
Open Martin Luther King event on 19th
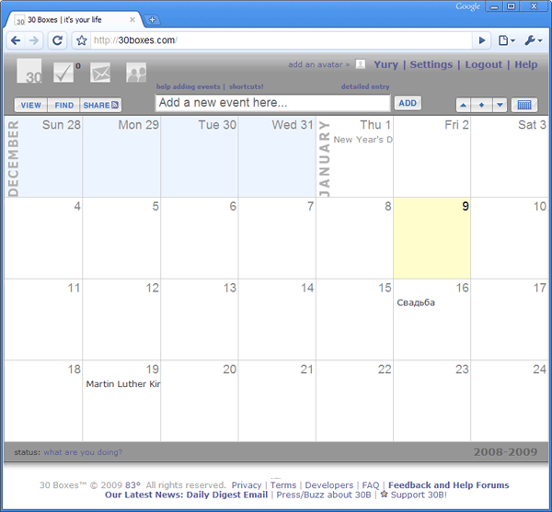tap(123, 384)
